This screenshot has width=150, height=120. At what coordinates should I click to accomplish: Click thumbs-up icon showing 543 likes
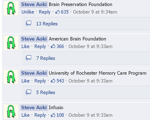(x=53, y=81)
